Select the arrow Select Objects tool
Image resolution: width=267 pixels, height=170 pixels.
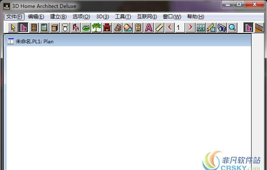click(13, 27)
